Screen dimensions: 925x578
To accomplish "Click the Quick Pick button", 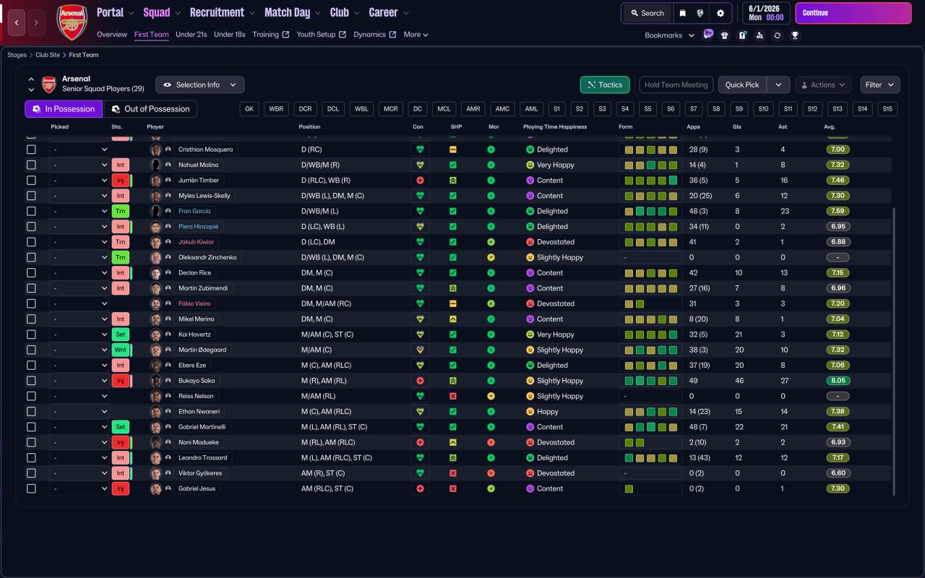I will (742, 85).
